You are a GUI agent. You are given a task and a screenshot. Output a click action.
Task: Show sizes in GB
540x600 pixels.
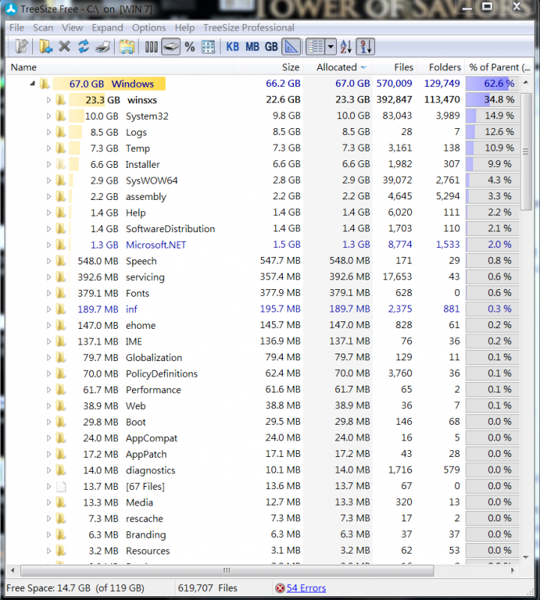pos(271,46)
